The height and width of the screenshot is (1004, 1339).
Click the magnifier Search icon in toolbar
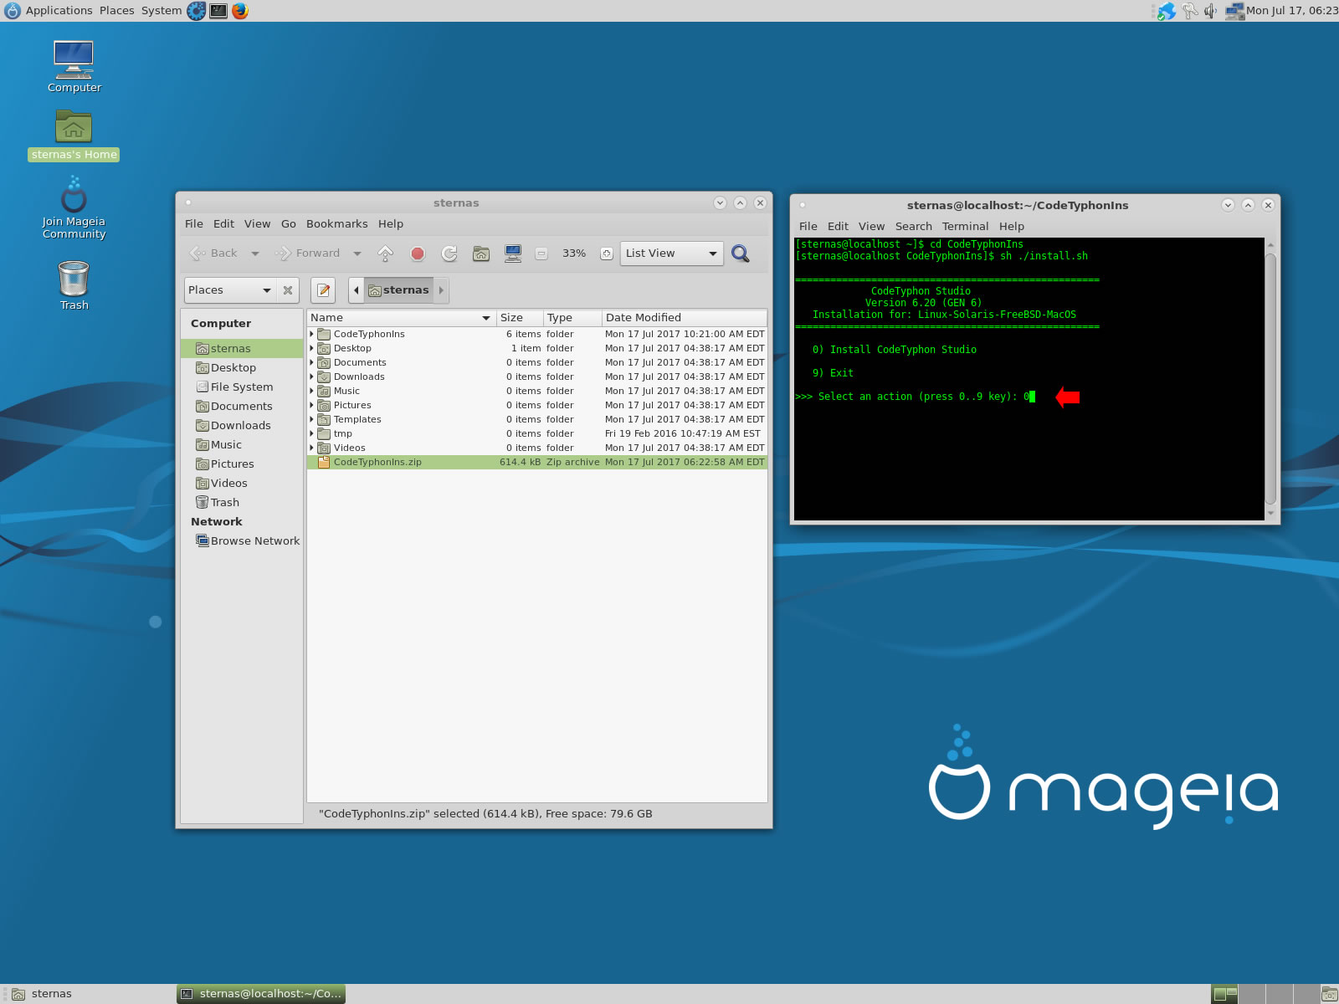click(741, 254)
